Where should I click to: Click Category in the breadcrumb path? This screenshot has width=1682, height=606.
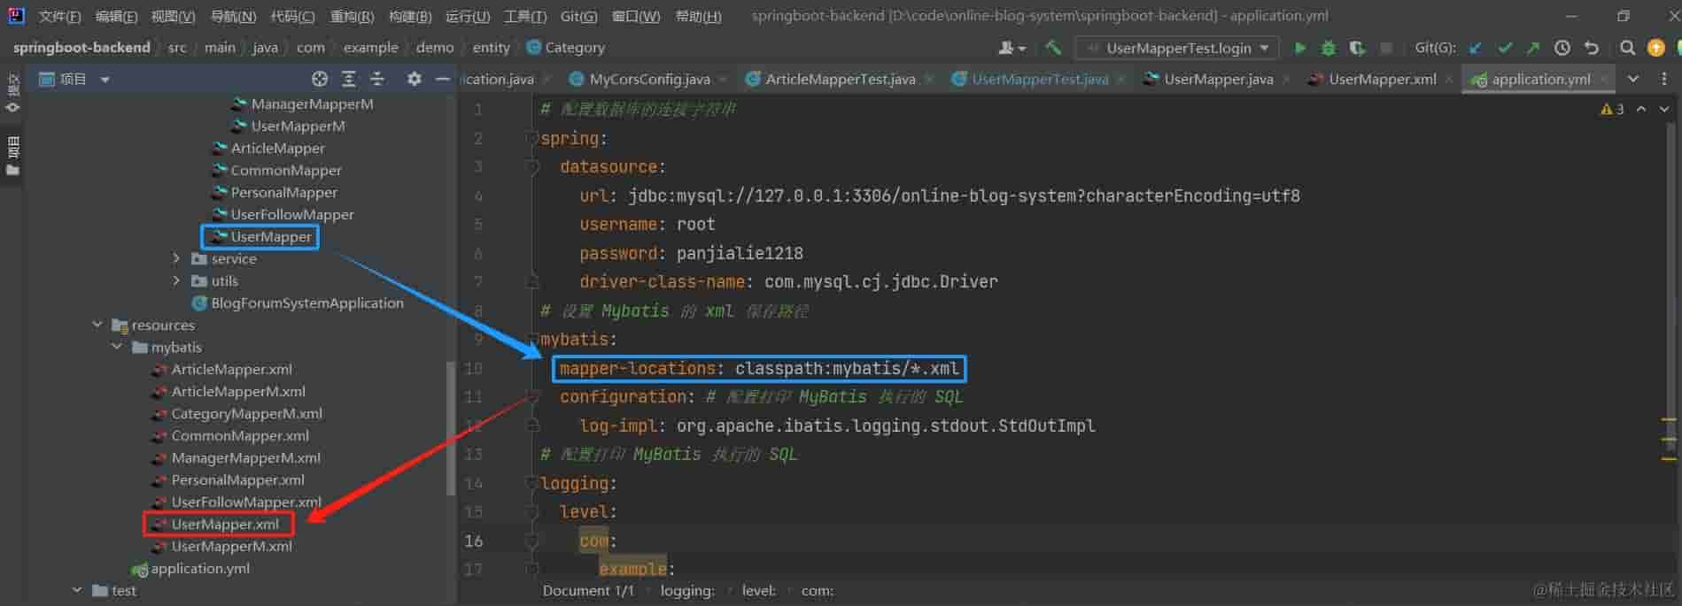[x=574, y=48]
